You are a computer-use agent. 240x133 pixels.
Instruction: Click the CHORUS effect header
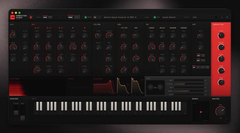pyautogui.click(x=184, y=28)
